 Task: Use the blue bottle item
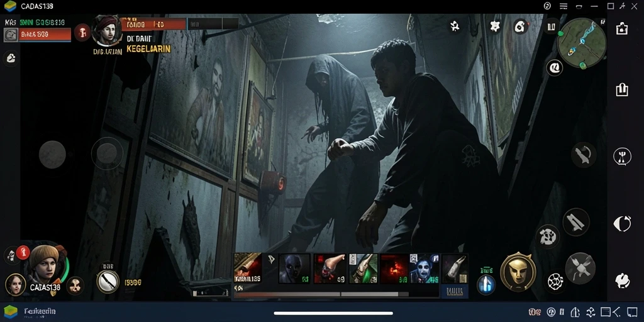pyautogui.click(x=486, y=284)
